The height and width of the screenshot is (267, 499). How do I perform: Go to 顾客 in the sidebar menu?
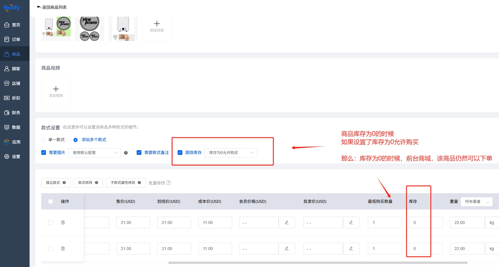15,69
